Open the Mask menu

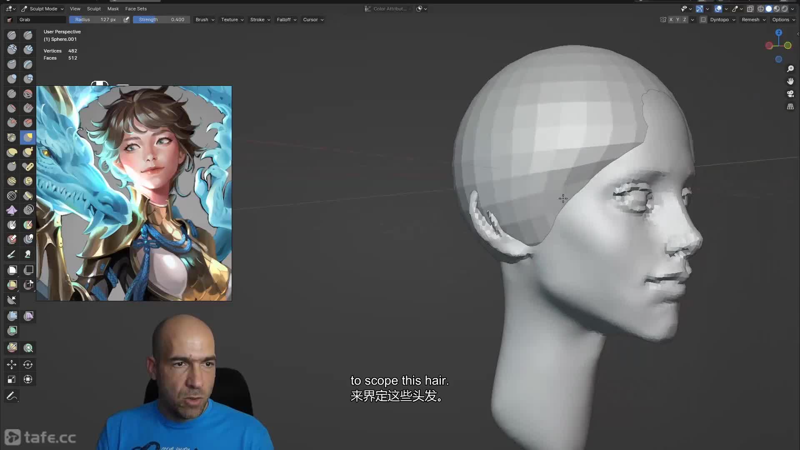point(113,9)
